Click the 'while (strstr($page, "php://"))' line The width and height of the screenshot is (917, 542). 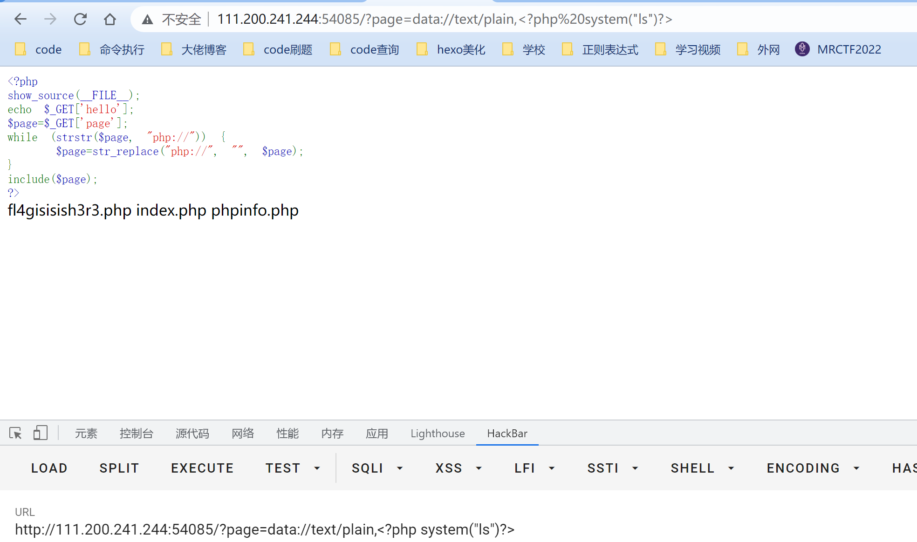[x=116, y=137]
